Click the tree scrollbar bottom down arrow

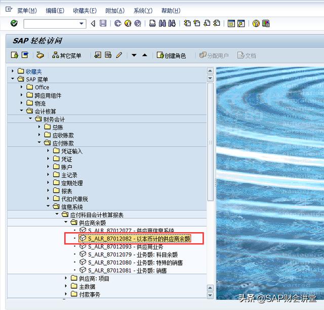click(210, 295)
